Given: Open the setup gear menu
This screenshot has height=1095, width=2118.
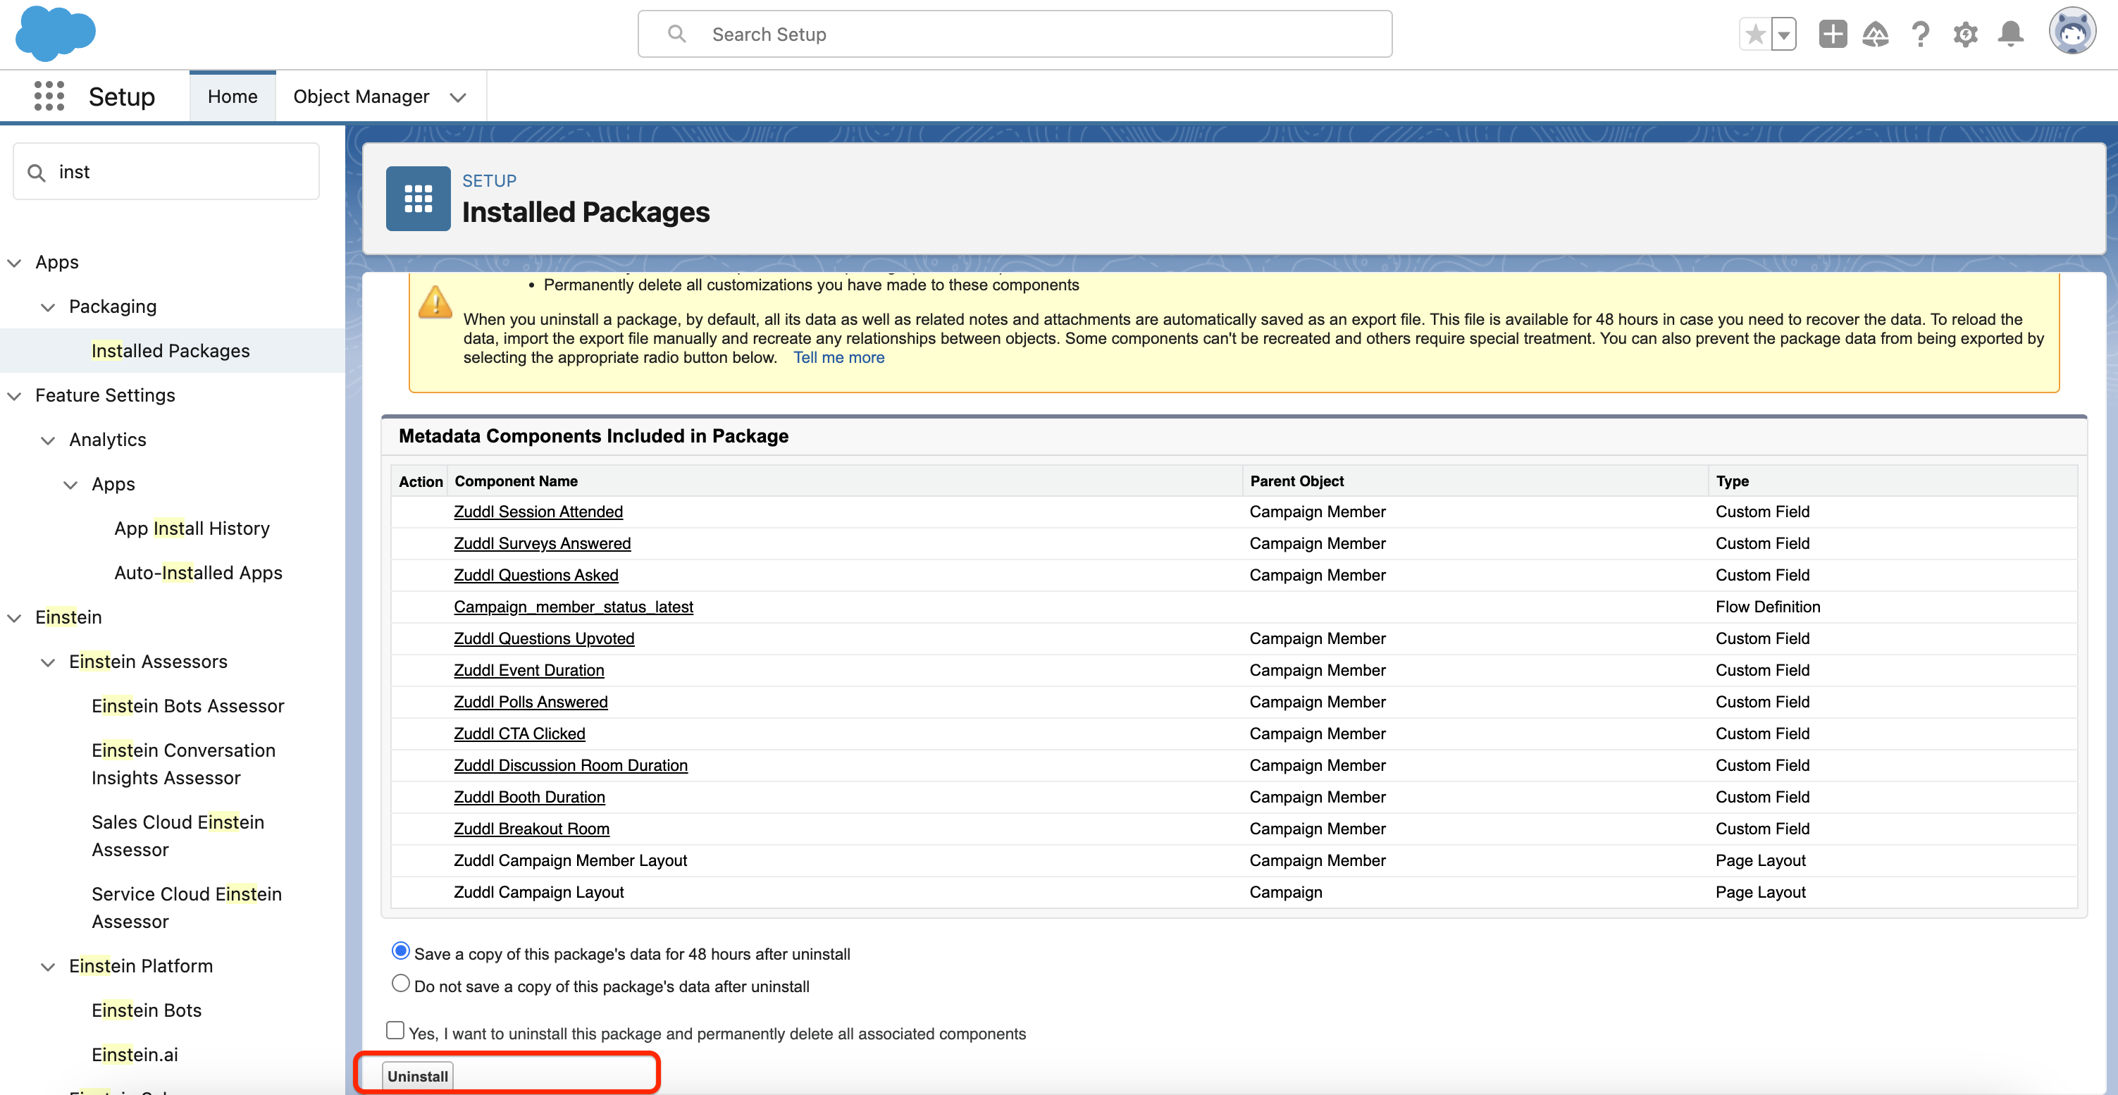Looking at the screenshot, I should (1965, 35).
